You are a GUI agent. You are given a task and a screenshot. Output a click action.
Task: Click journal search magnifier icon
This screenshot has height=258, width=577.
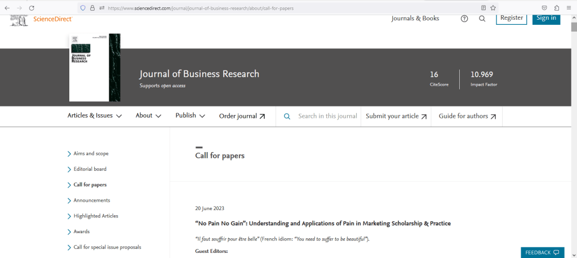(287, 116)
